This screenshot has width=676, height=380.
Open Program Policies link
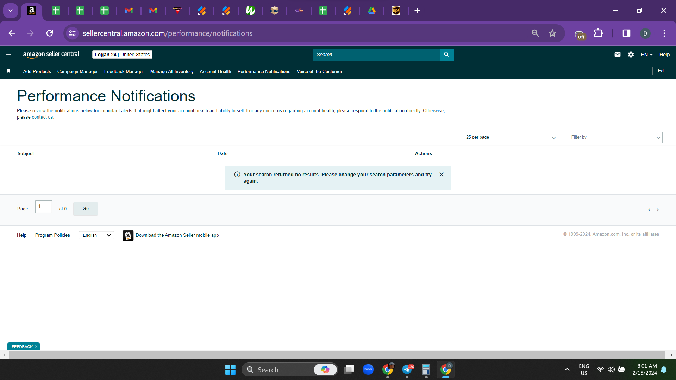pyautogui.click(x=52, y=235)
